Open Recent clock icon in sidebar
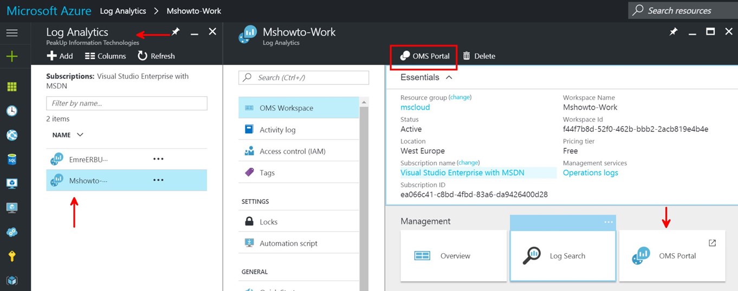The width and height of the screenshot is (738, 291). point(12,111)
